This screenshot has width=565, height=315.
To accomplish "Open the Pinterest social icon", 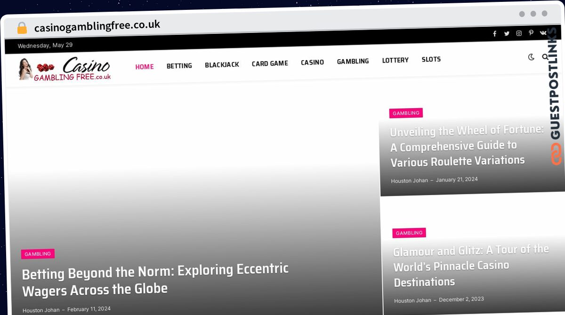I will pos(531,33).
